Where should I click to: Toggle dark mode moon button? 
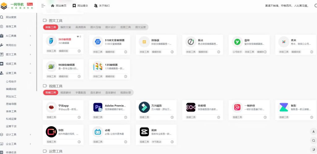313,149
